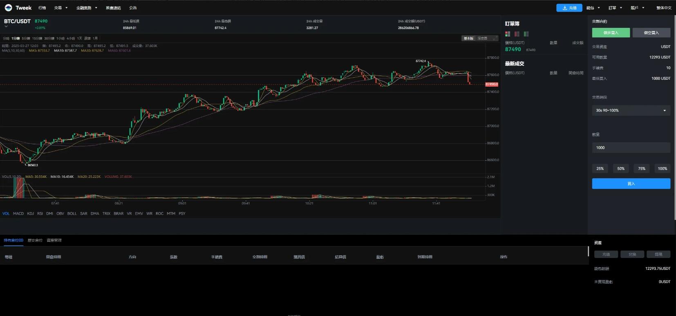676x316 pixels.
Task: Select the 5分鐘 chart interval
Action: coord(26,38)
